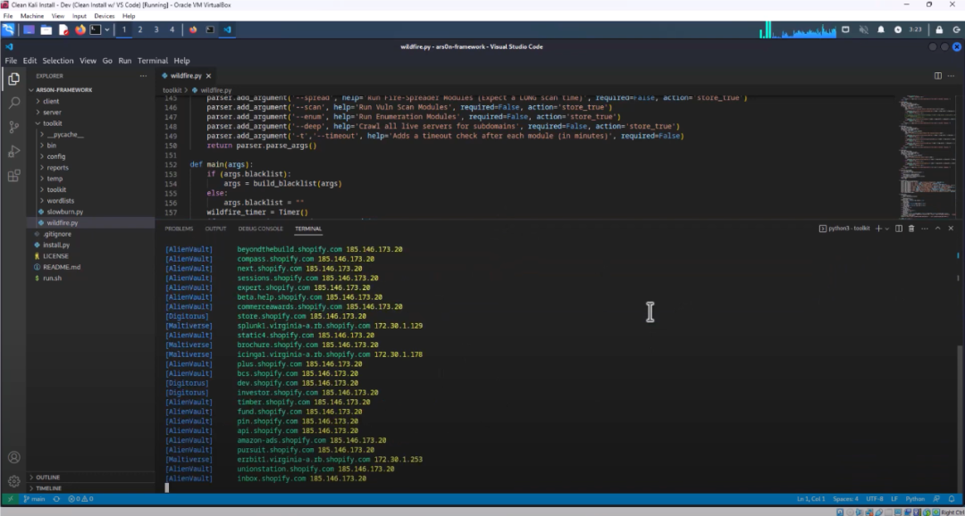This screenshot has height=516, width=965.
Task: Open terminal panel more actions ellipsis
Action: [x=925, y=229]
